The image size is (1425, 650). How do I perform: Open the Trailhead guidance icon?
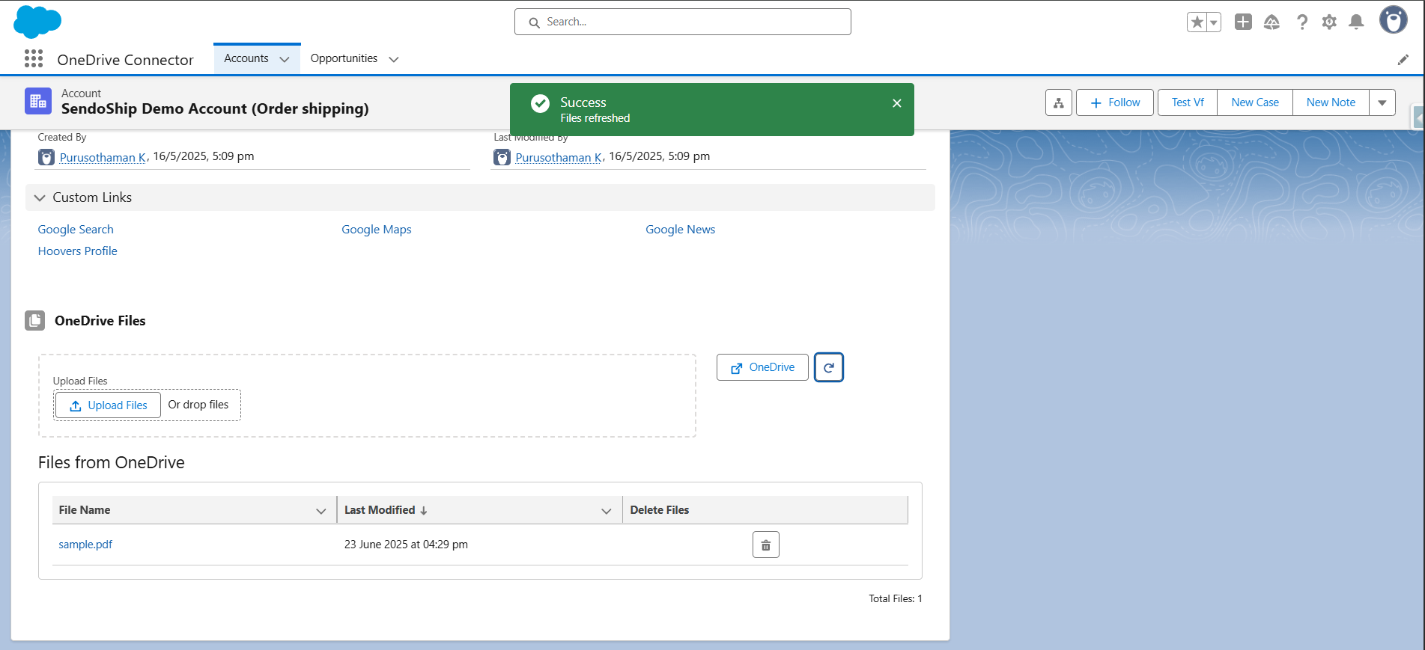click(1271, 22)
